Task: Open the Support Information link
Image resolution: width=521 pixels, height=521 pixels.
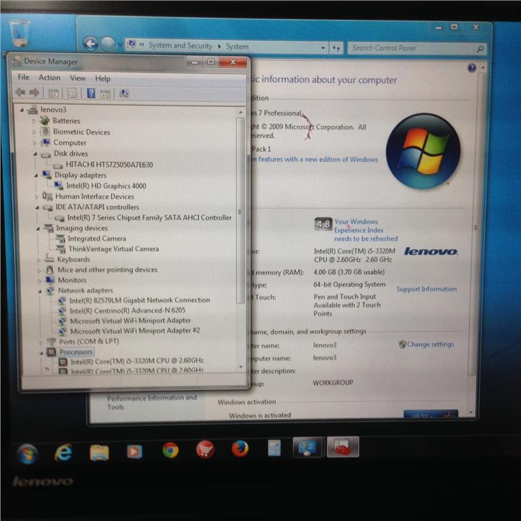Action: coord(426,289)
